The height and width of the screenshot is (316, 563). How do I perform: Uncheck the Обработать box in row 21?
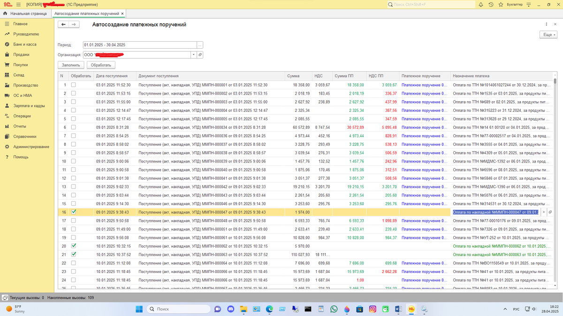coord(73,254)
